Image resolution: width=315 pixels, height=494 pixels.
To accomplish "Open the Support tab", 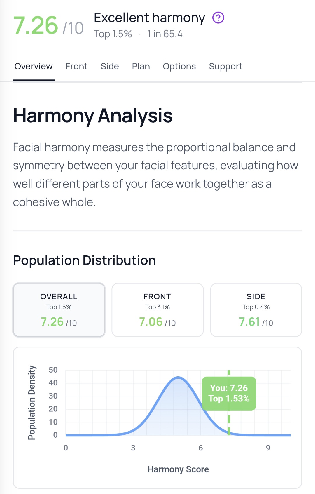I will pyautogui.click(x=225, y=67).
